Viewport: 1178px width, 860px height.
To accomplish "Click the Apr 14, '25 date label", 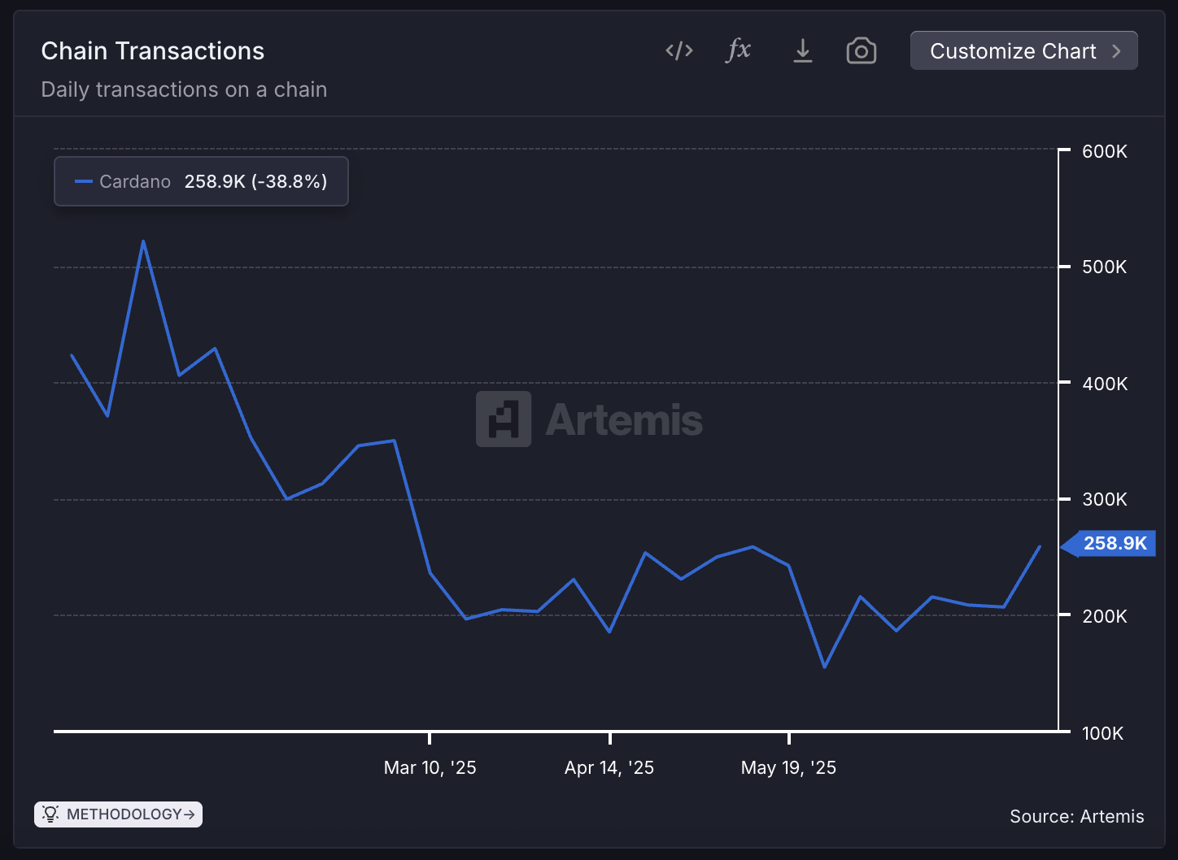I will coord(609,767).
